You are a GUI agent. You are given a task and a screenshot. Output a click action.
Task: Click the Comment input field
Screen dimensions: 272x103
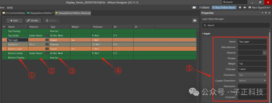[252, 97]
